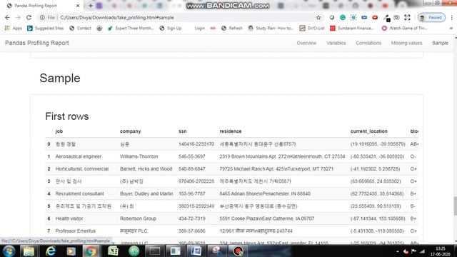
Task: Select the Williams-Thornton company cell
Action: click(139, 156)
